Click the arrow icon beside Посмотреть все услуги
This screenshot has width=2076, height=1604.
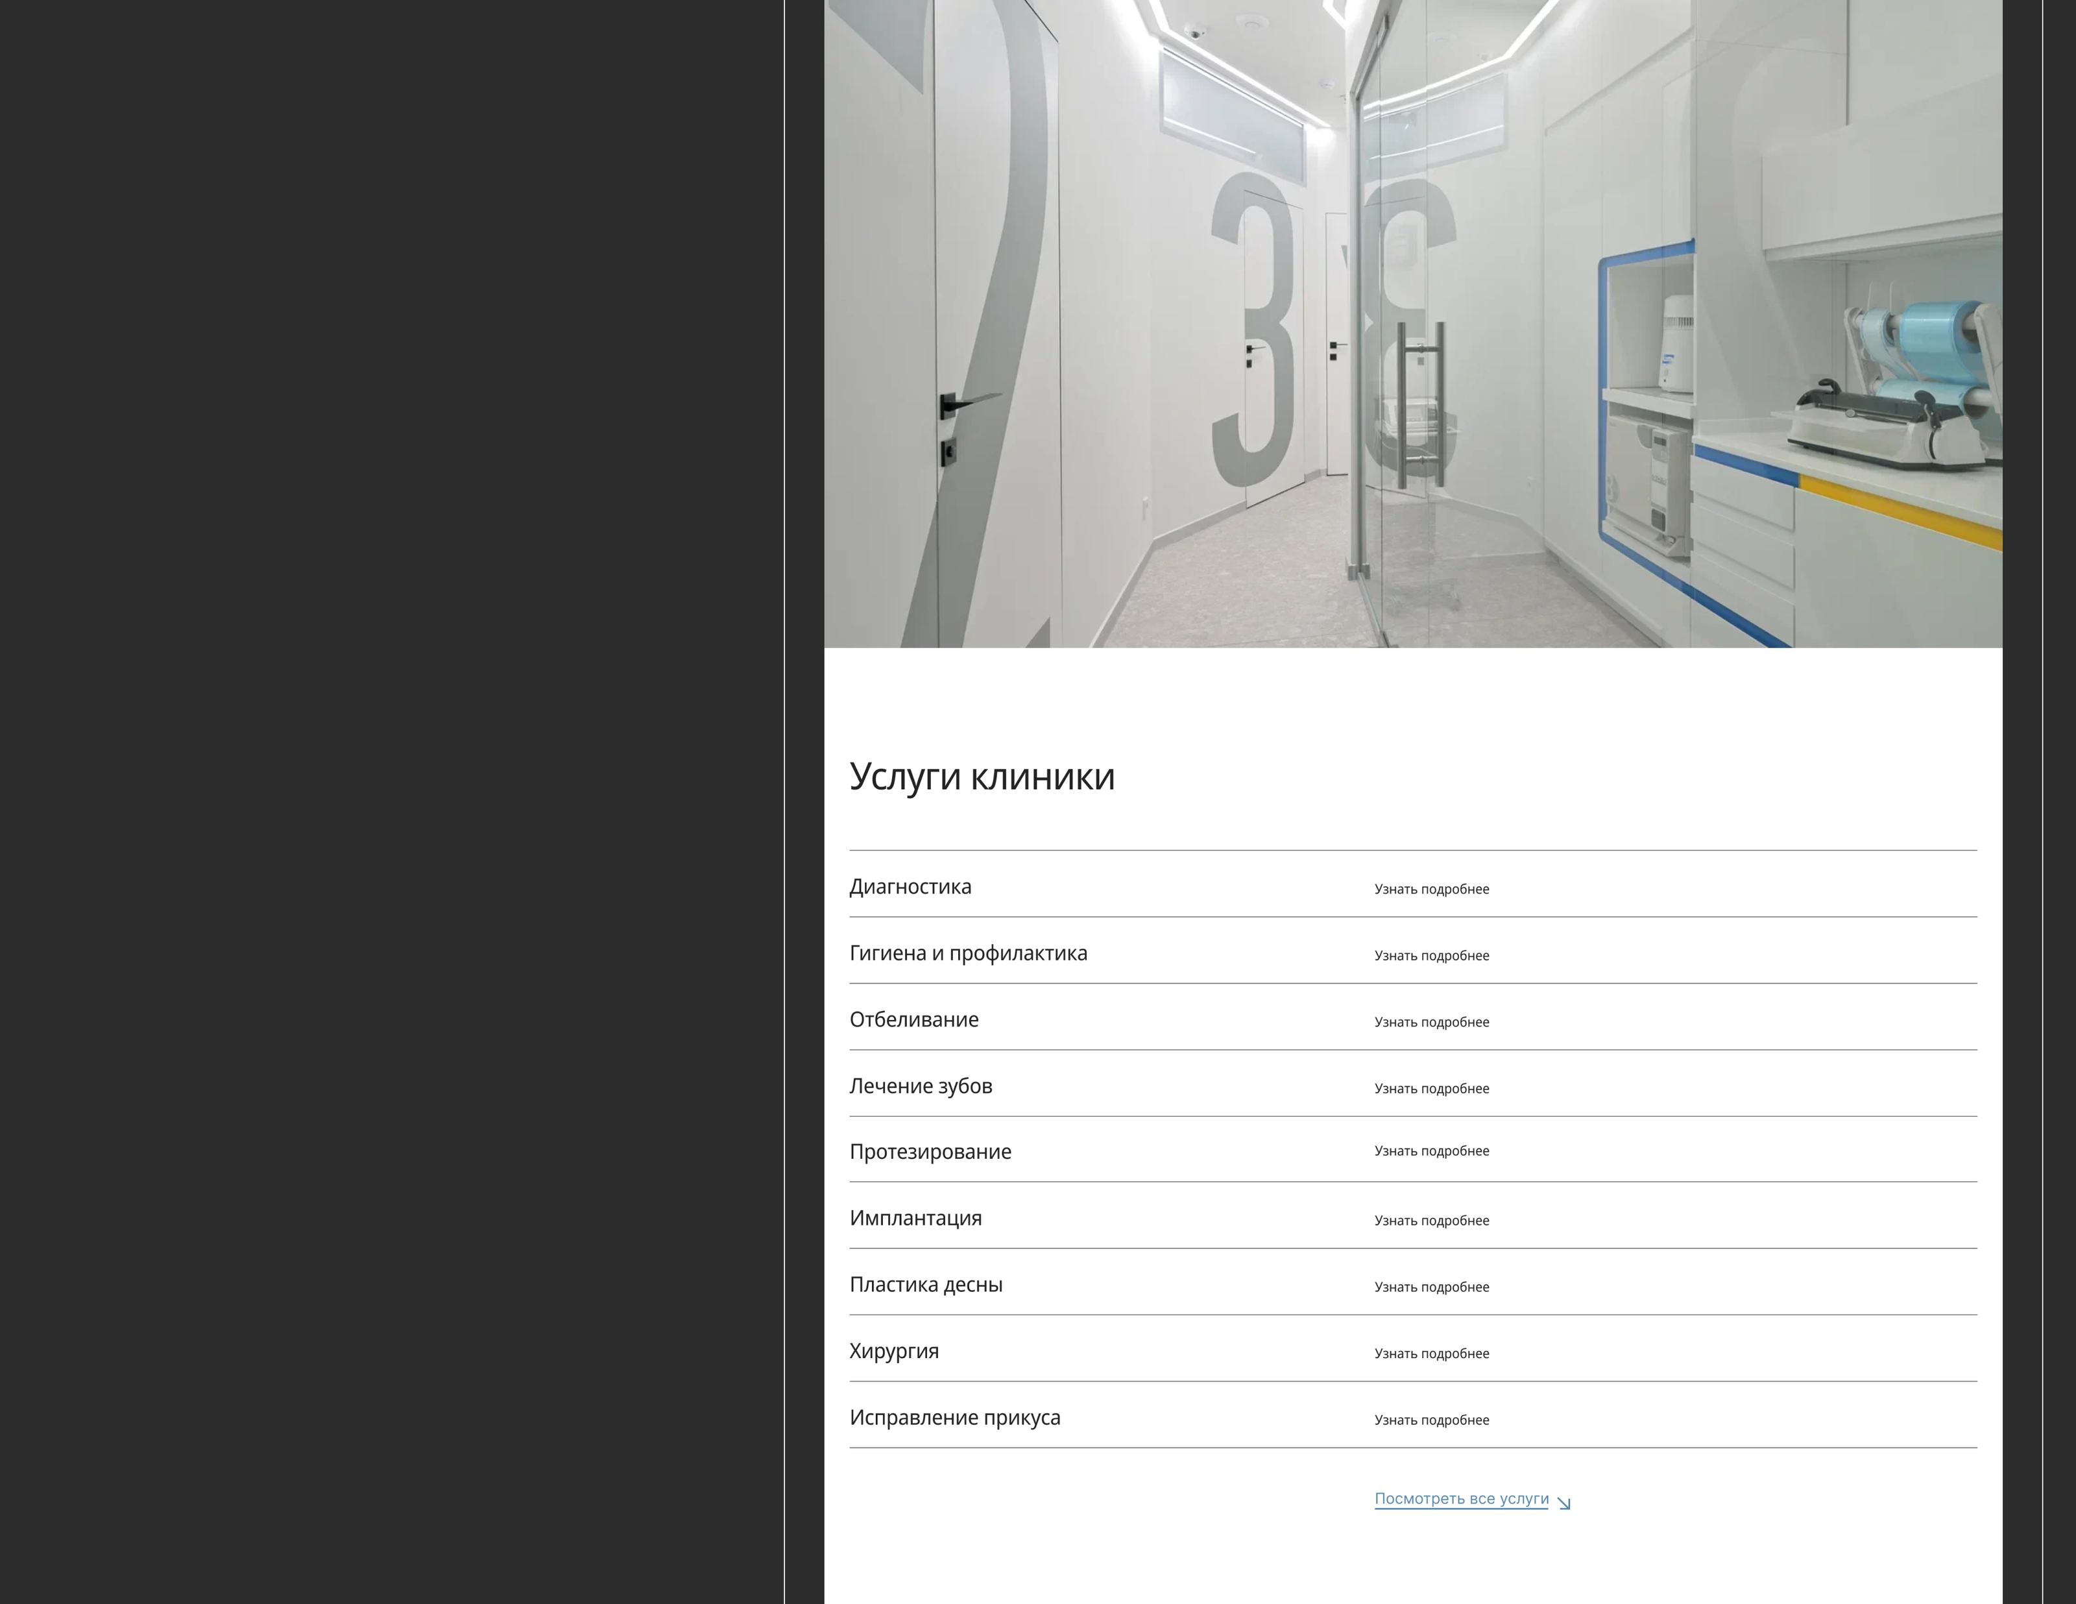(x=1563, y=1502)
